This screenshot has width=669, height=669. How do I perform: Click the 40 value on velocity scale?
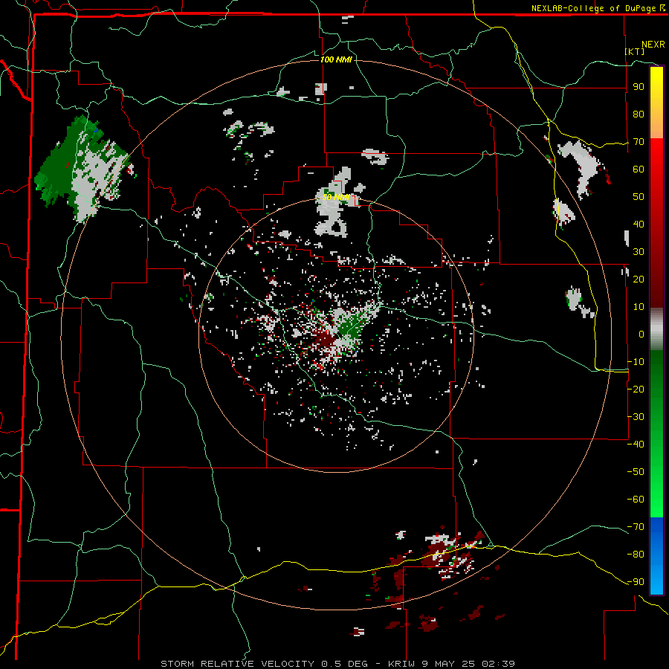point(639,224)
